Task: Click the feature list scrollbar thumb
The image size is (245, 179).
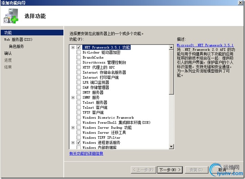Action: tap(171, 72)
